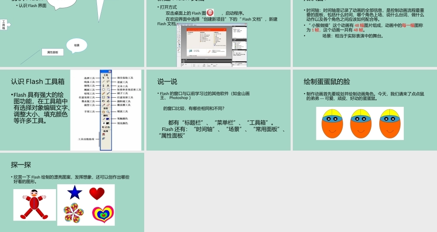Click the '笔触颜色' label text
Viewport: 437px width, 232px height.
pos(122,119)
